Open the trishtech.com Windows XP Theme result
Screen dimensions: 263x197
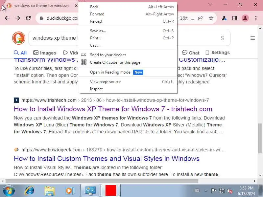pyautogui.click(x=113, y=109)
